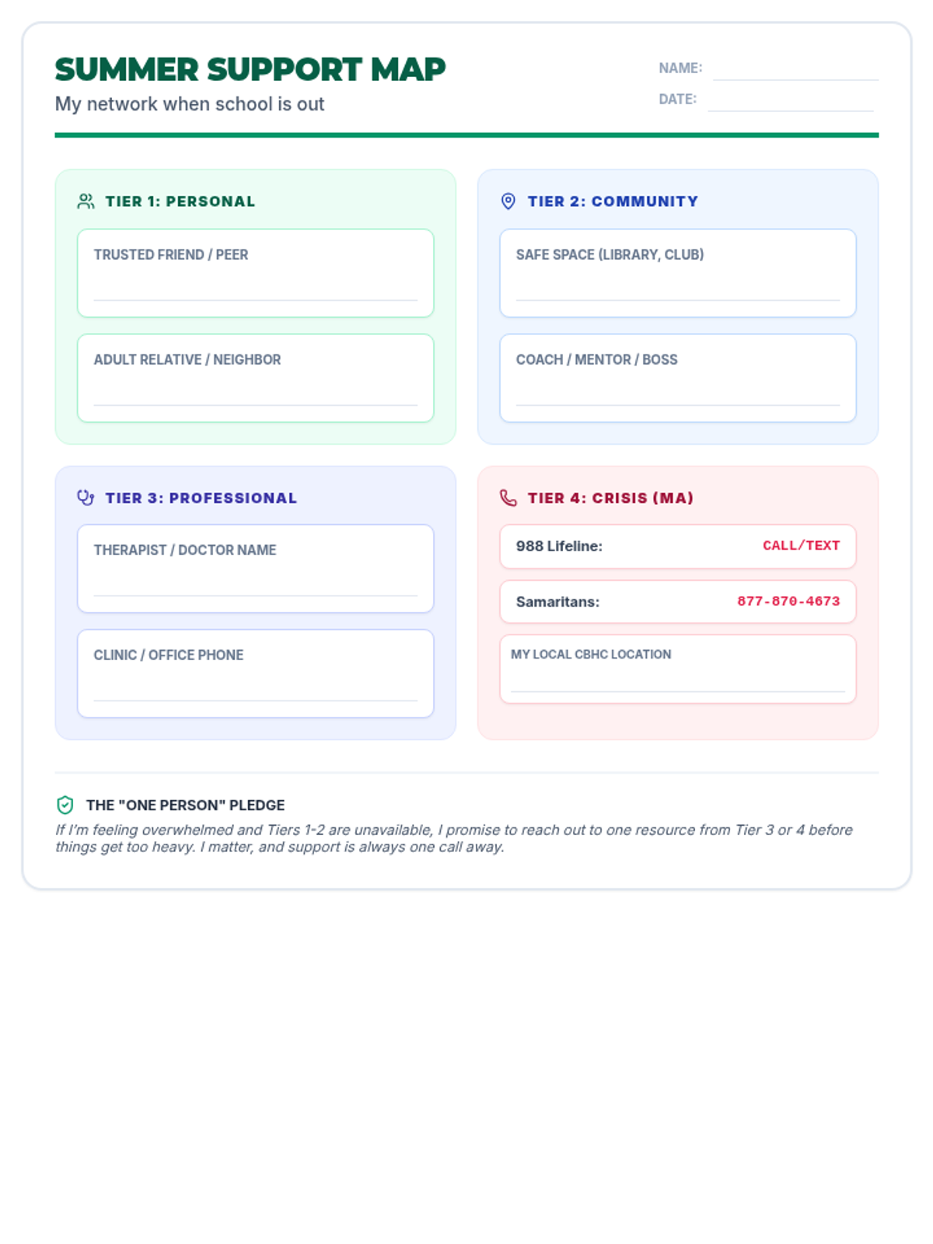The image size is (933, 1244).
Task: Click the My Local CBHC Location field
Action: point(677,678)
